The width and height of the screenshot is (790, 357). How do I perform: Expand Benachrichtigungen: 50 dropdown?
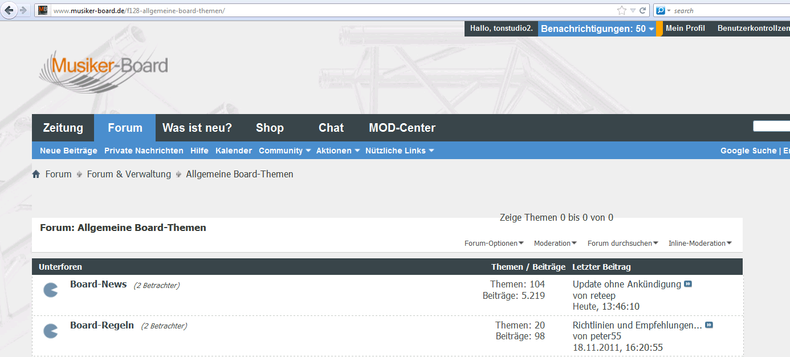pos(651,29)
